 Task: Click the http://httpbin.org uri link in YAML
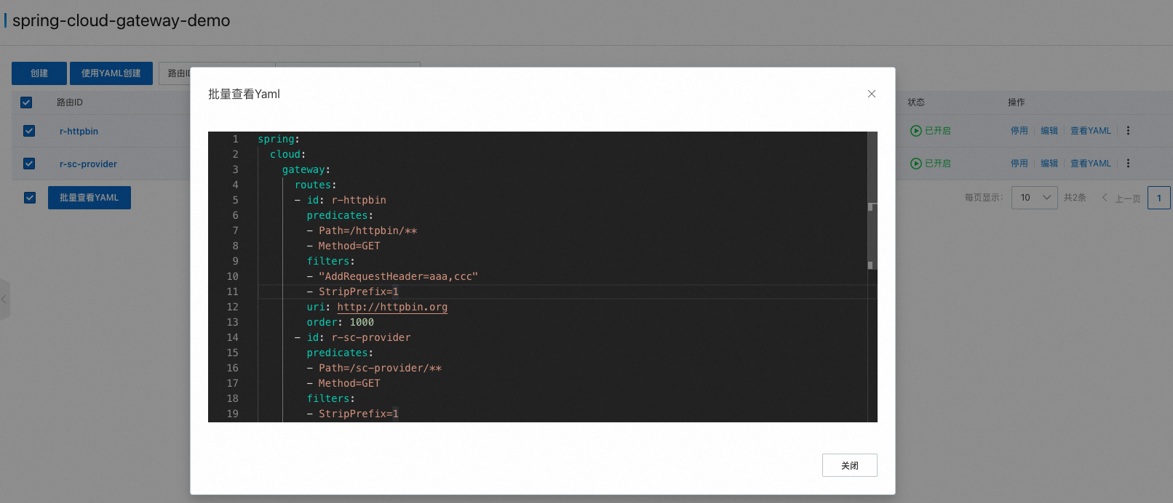point(392,307)
